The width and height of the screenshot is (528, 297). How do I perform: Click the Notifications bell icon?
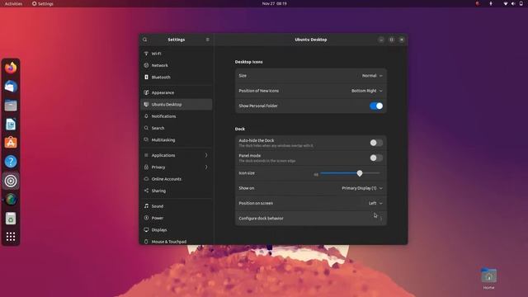146,116
